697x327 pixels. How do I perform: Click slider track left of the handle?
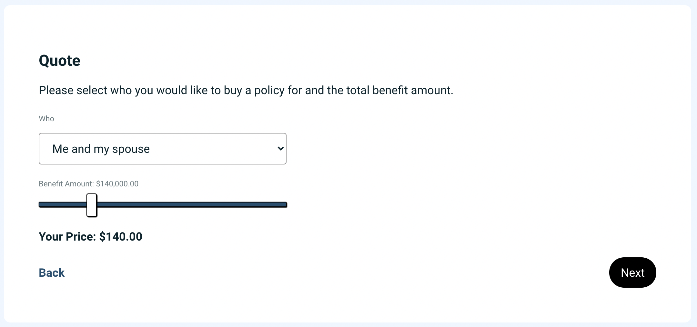point(61,205)
